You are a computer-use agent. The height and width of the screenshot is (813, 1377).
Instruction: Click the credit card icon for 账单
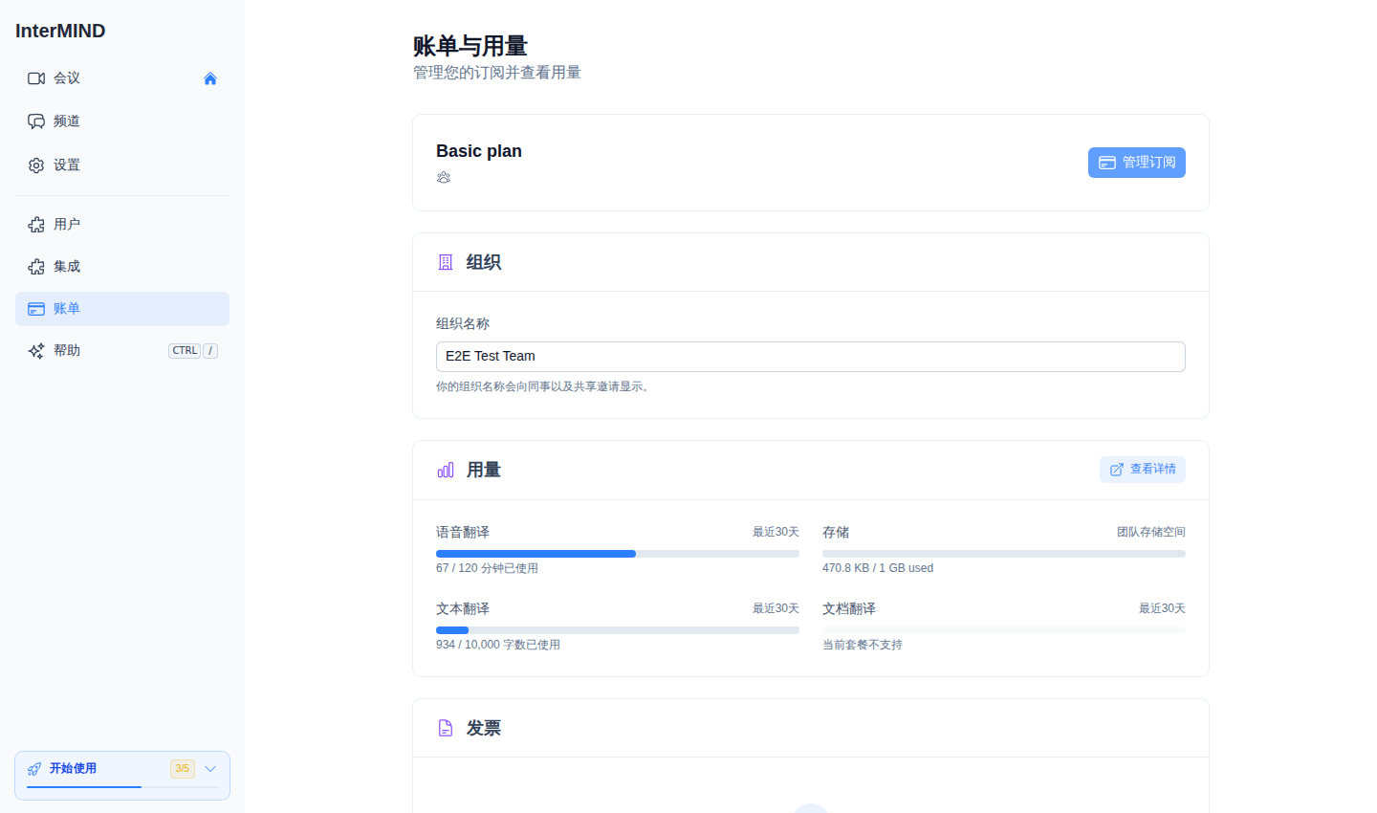[36, 309]
